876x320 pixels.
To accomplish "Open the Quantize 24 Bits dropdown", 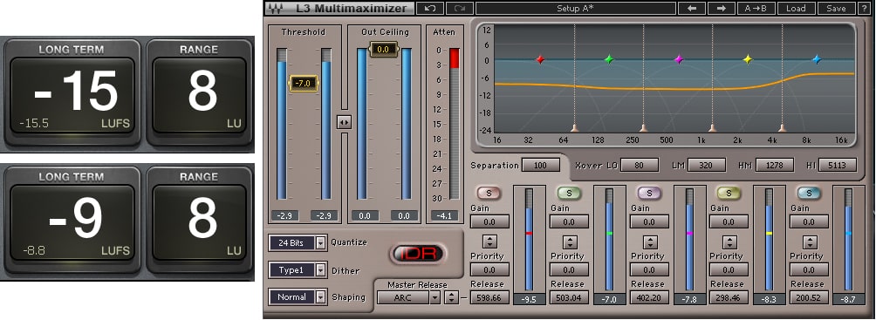I will pos(298,242).
